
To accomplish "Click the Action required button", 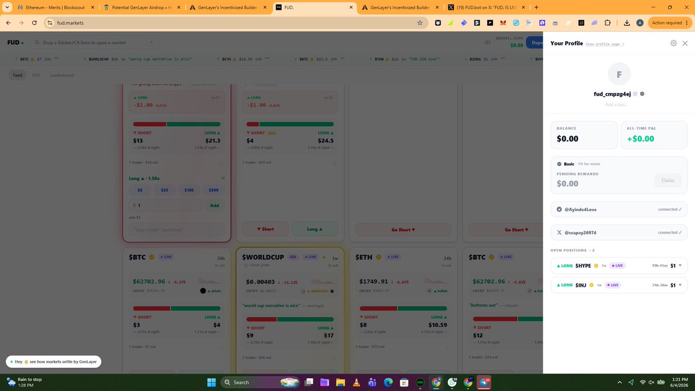I will point(670,23).
